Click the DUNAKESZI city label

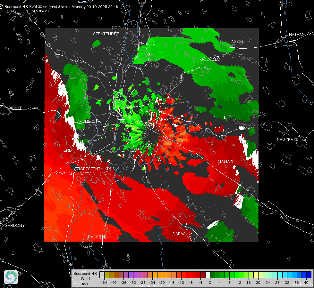coord(144,43)
